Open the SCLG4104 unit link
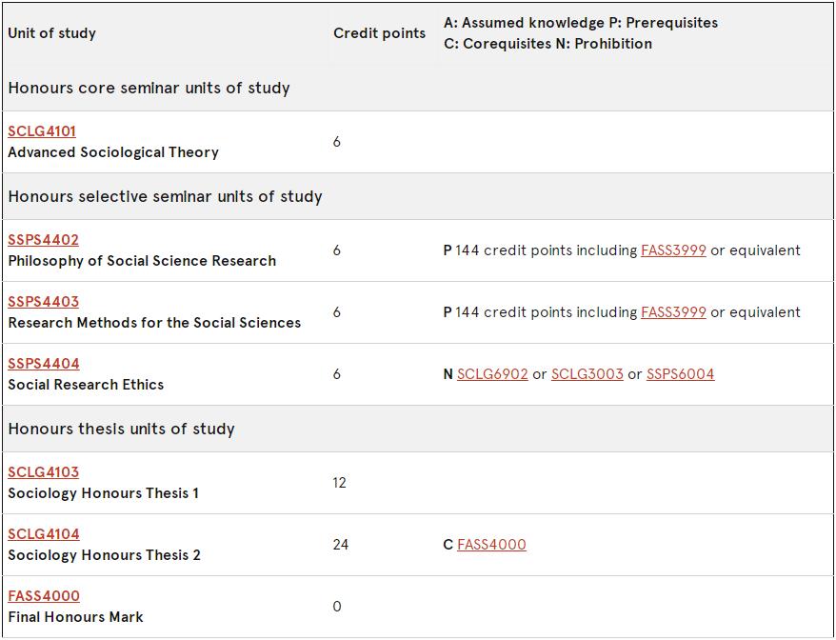Image resolution: width=836 pixels, height=640 pixels. 44,534
